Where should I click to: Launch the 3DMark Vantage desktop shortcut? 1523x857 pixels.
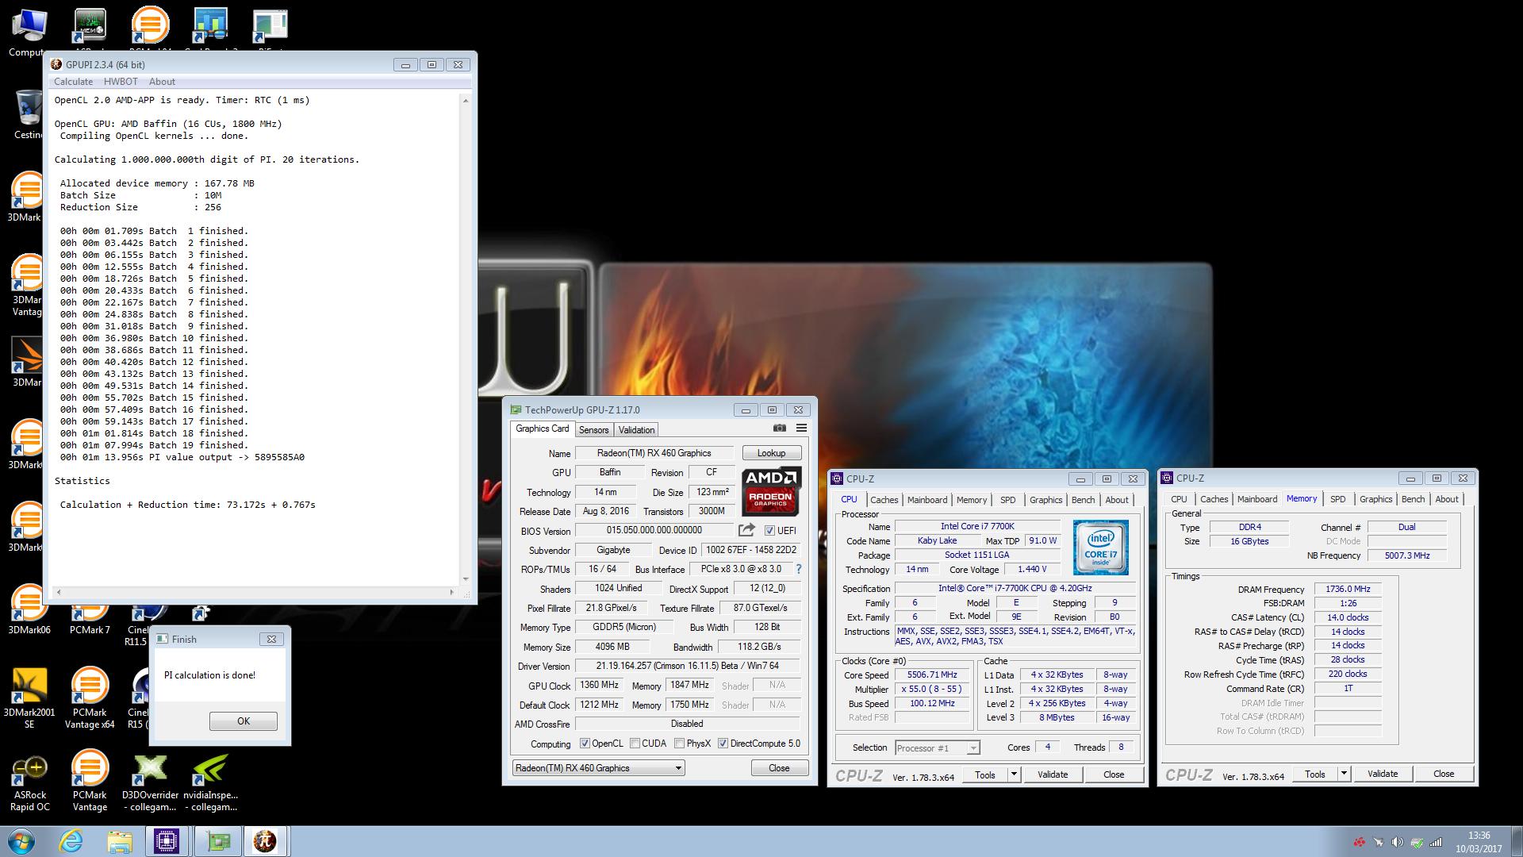pyautogui.click(x=29, y=286)
